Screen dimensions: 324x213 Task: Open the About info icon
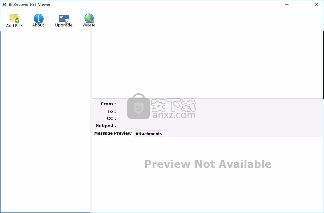click(39, 19)
